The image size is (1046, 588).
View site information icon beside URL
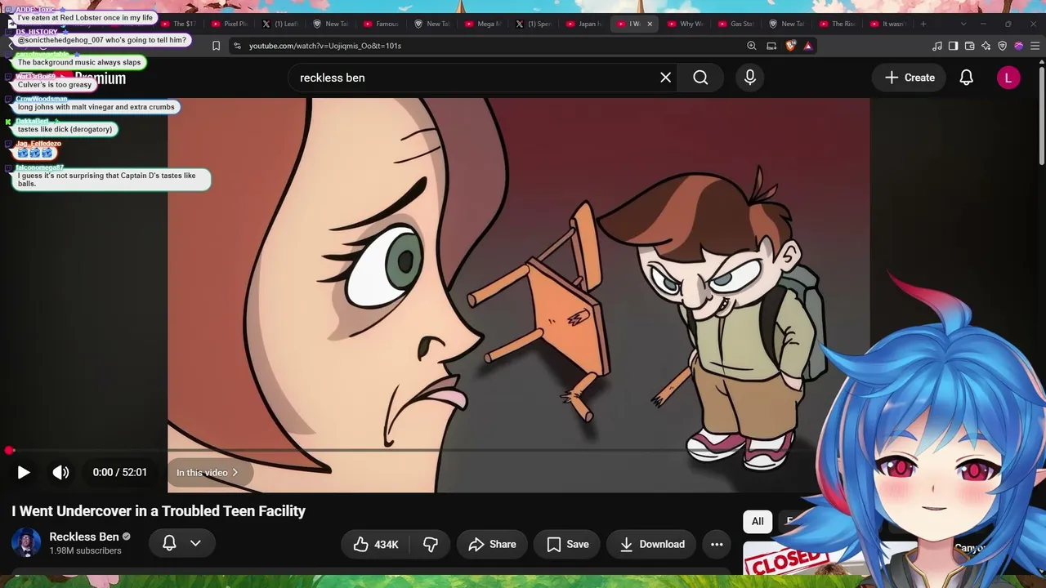pyautogui.click(x=237, y=46)
